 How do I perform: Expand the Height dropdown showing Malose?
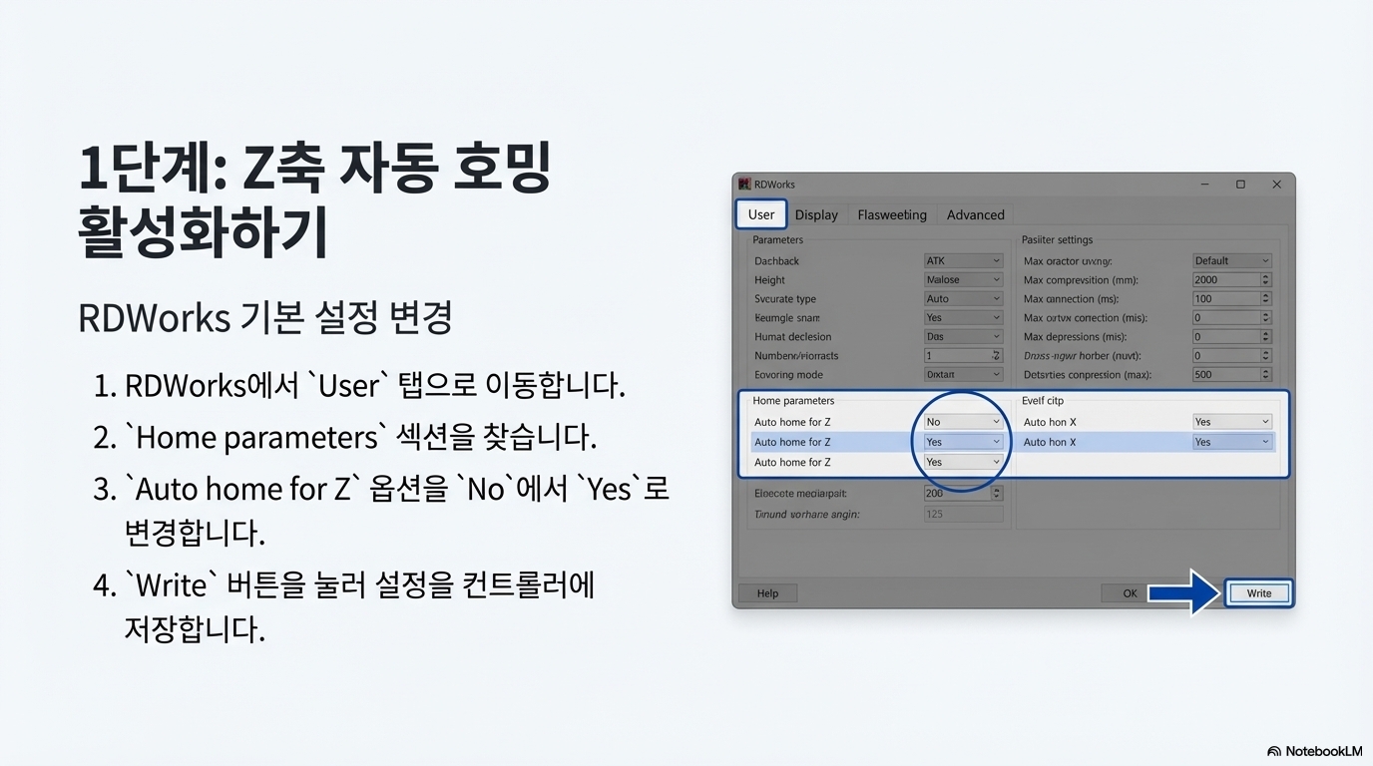click(x=963, y=280)
